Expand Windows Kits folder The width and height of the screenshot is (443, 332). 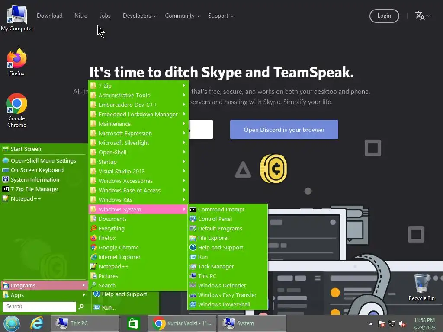[x=138, y=200]
